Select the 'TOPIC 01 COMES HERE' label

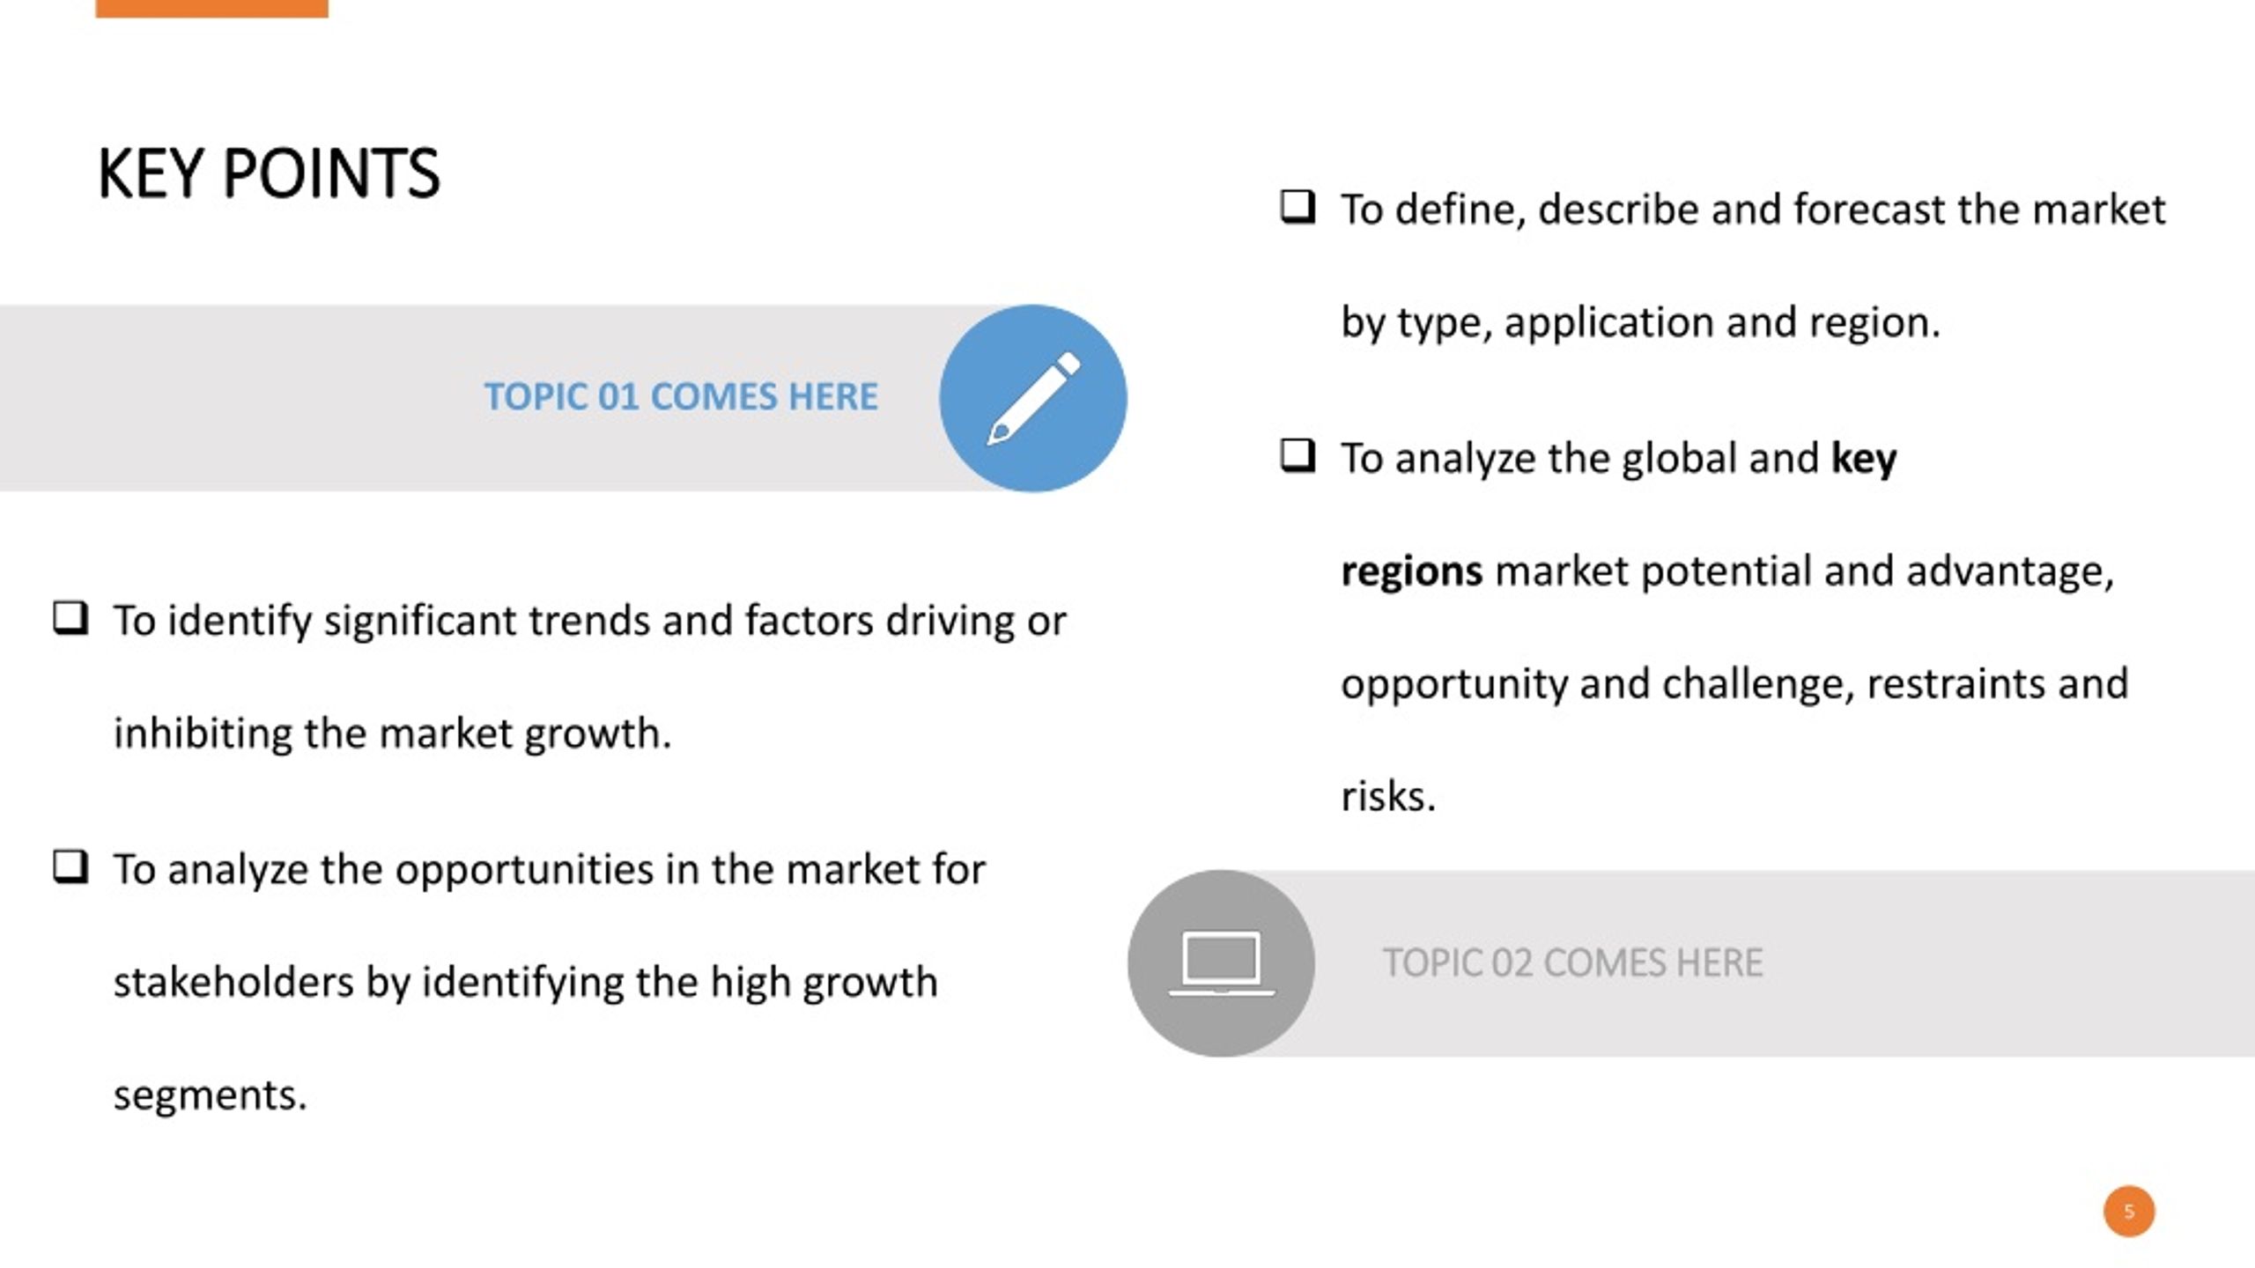(x=681, y=397)
